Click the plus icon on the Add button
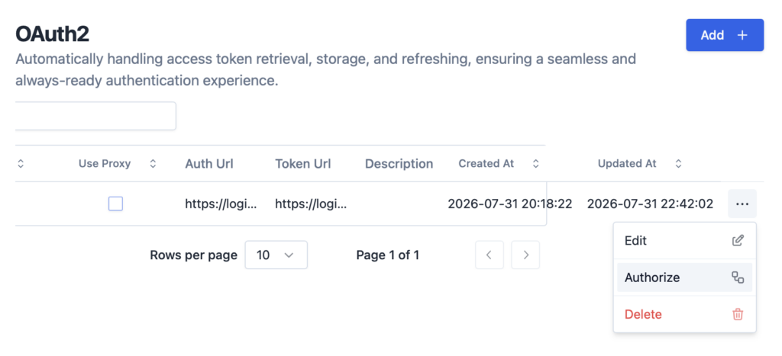 click(742, 35)
